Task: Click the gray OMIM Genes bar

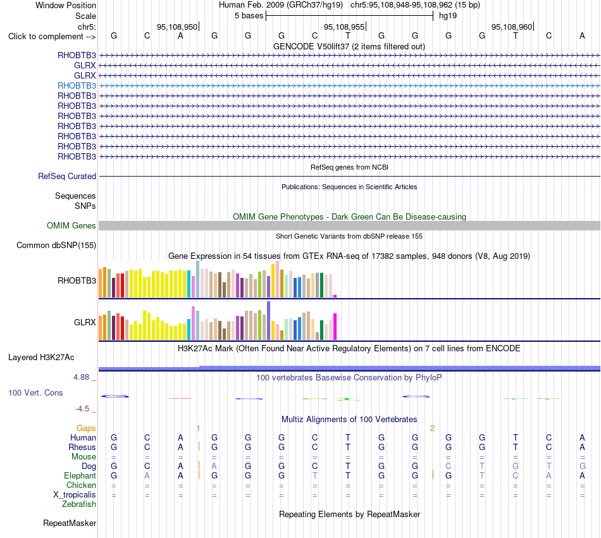Action: coord(349,225)
